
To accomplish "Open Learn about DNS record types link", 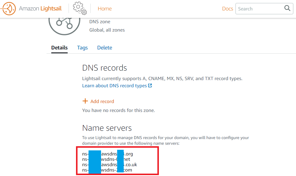I will pyautogui.click(x=114, y=86).
